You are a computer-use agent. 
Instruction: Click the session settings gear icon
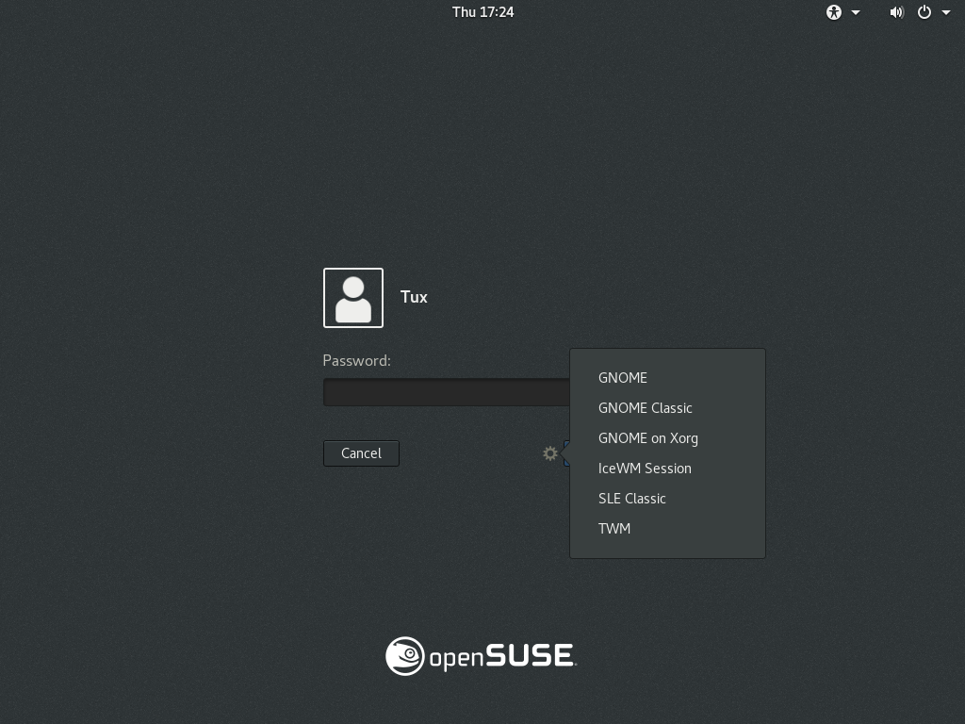click(550, 453)
